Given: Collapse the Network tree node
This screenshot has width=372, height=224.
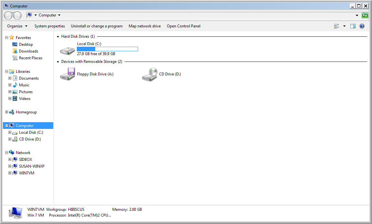Looking at the screenshot, I should [x=7, y=153].
